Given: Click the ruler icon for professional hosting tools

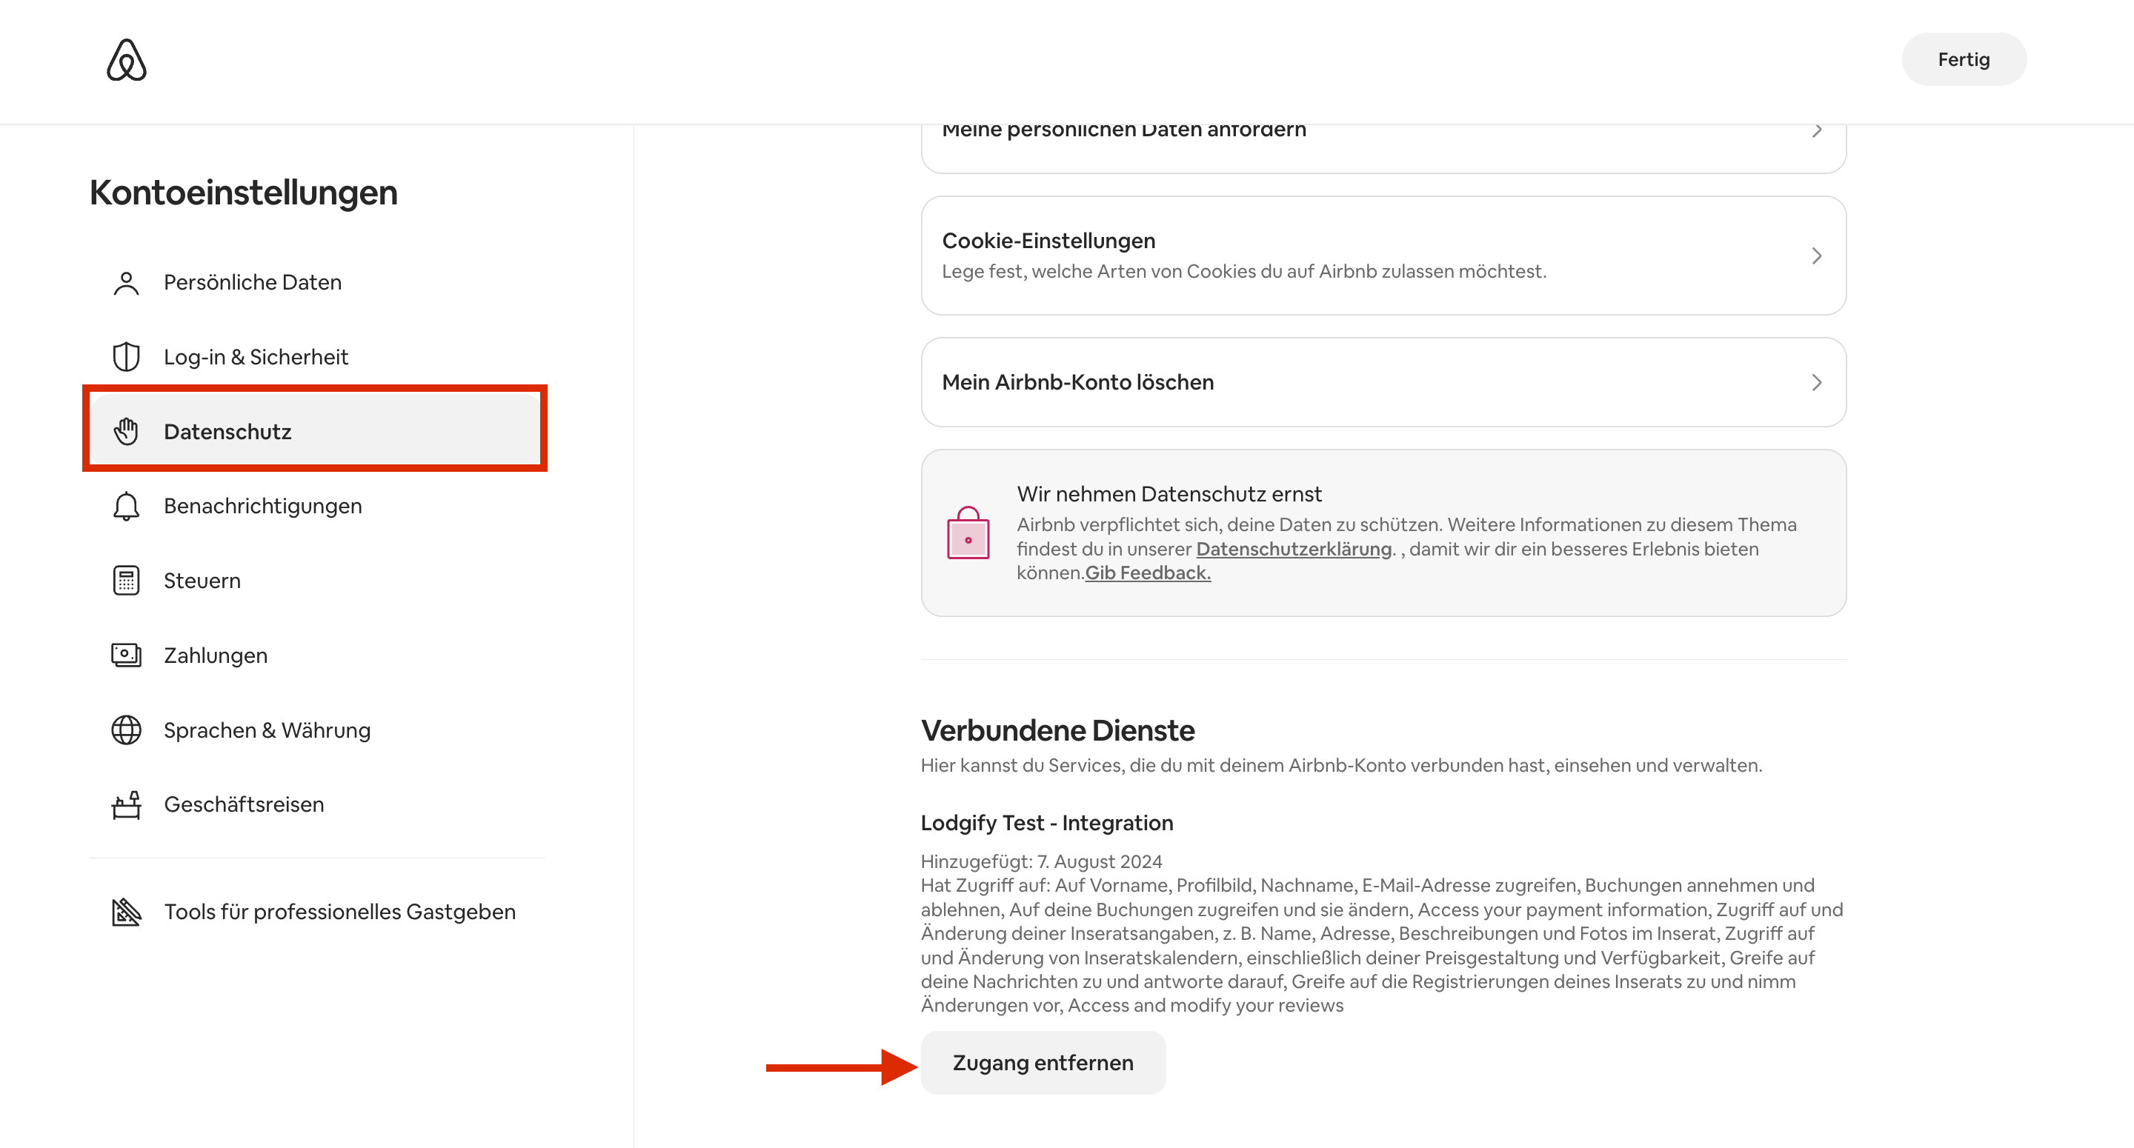Looking at the screenshot, I should (126, 912).
